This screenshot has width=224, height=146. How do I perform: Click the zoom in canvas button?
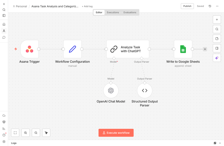click(25, 133)
